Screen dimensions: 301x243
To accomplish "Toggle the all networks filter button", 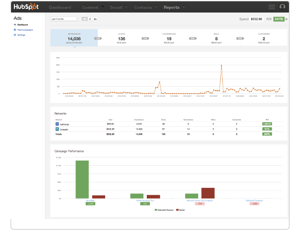I will [x=84, y=19].
